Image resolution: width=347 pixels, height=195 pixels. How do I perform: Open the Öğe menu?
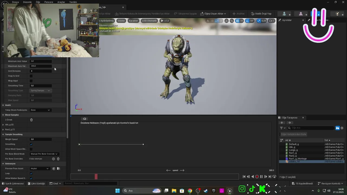[38, 2]
